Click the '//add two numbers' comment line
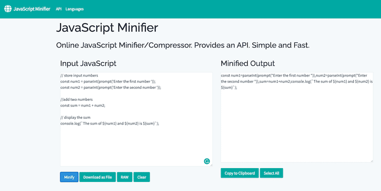Screen dimensions: 381x191 coord(77,99)
